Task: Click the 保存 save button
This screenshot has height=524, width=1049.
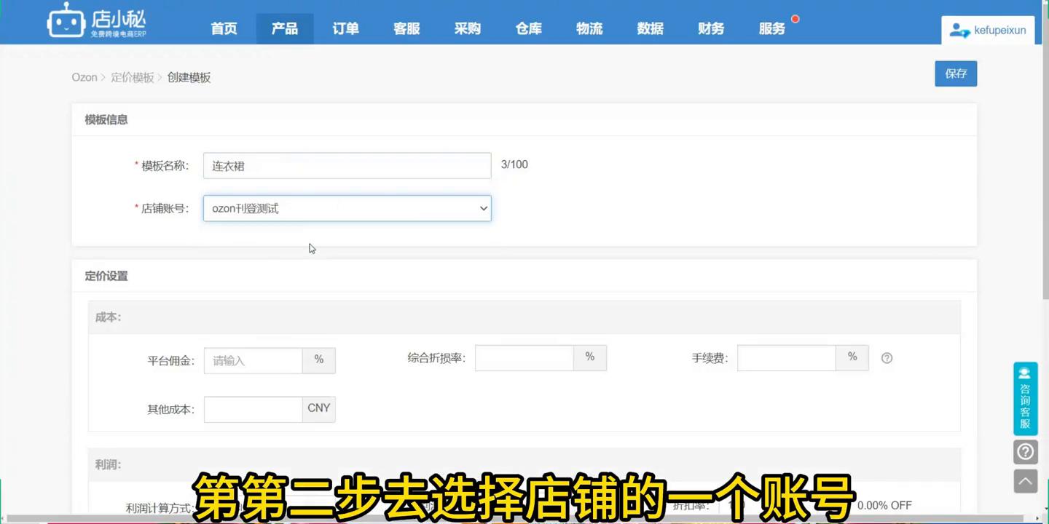Action: [956, 74]
